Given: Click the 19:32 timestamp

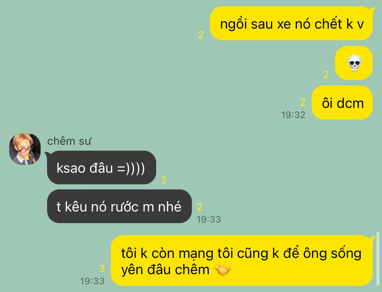Looking at the screenshot, I should point(293,115).
